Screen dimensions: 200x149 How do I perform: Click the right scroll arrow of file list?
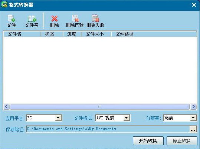[193, 106]
